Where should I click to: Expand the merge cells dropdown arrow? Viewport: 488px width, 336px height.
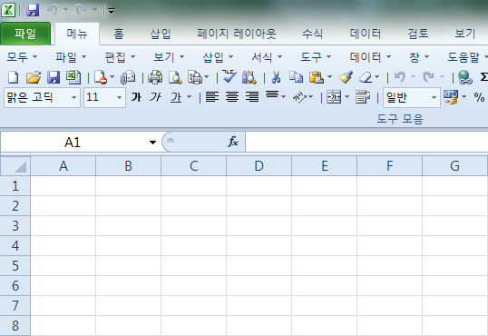tap(346, 97)
